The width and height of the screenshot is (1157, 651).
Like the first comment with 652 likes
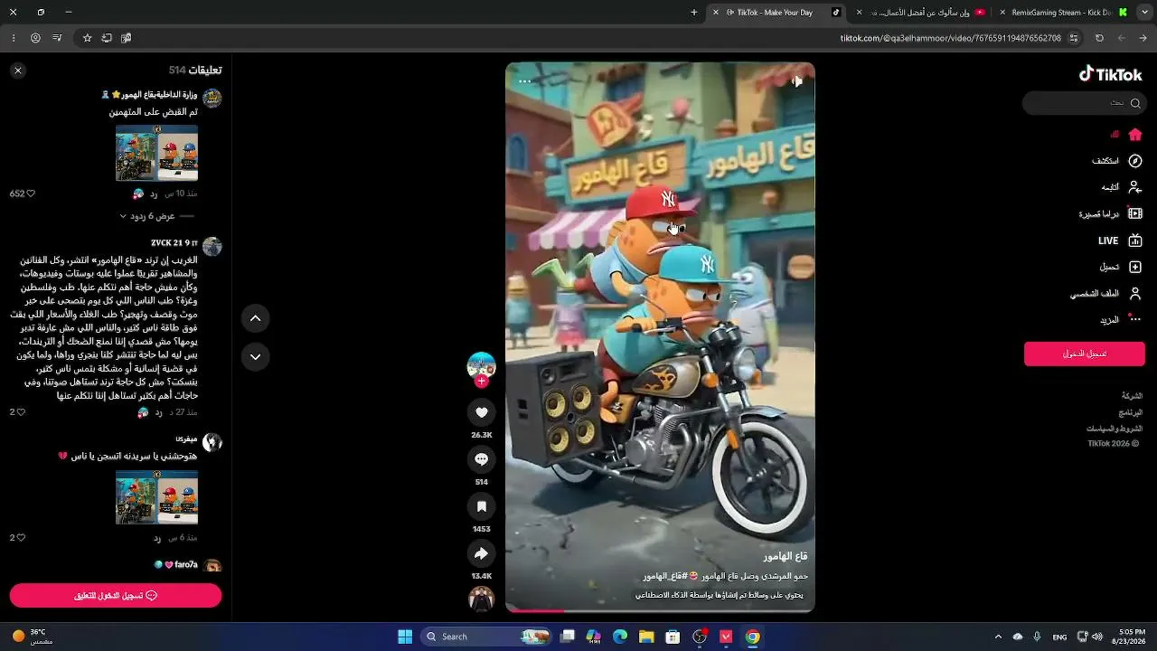point(30,193)
